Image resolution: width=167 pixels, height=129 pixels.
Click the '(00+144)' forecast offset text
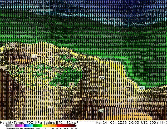pyautogui.click(x=159, y=123)
